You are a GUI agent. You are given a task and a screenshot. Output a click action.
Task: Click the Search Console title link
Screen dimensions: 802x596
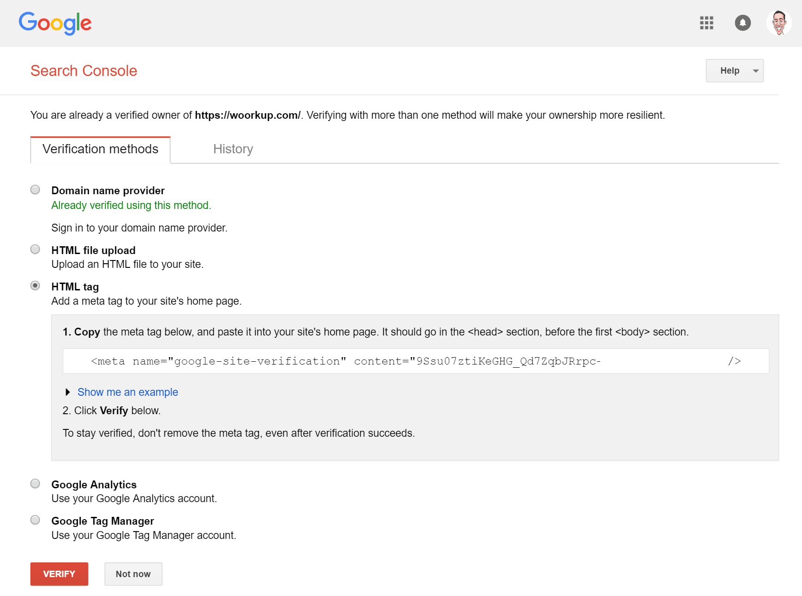tap(84, 71)
